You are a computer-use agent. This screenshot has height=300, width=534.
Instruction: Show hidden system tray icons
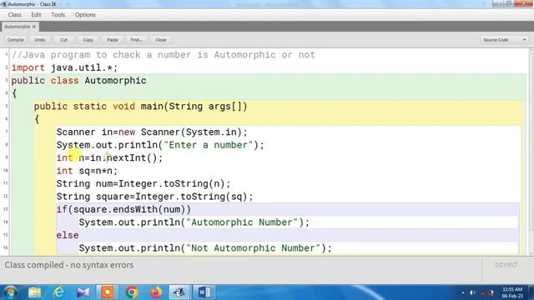[462, 292]
